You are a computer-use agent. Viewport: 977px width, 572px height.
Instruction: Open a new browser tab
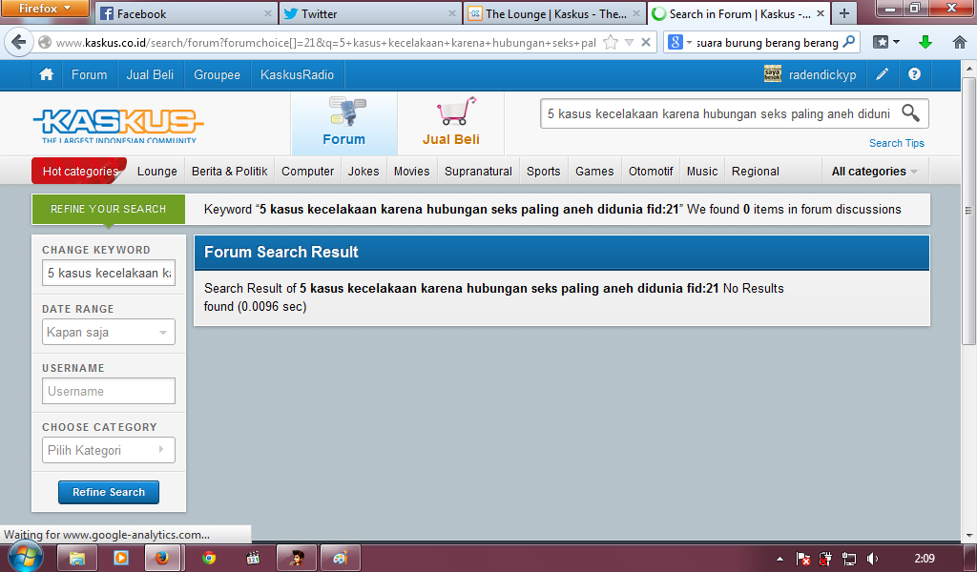(x=843, y=13)
